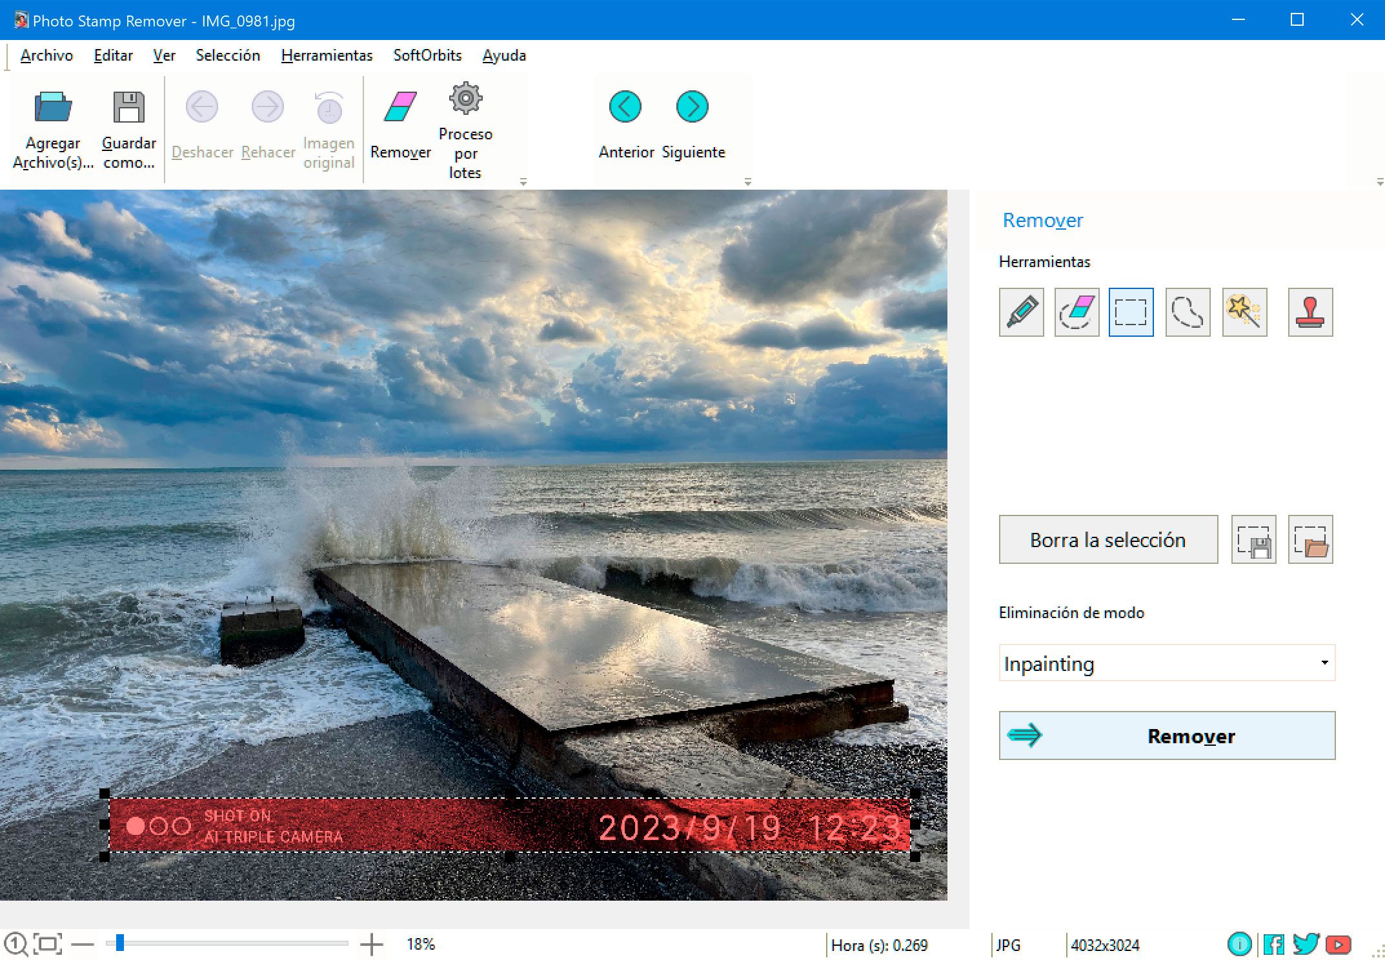
Task: Fit image to window icon
Action: [x=48, y=944]
